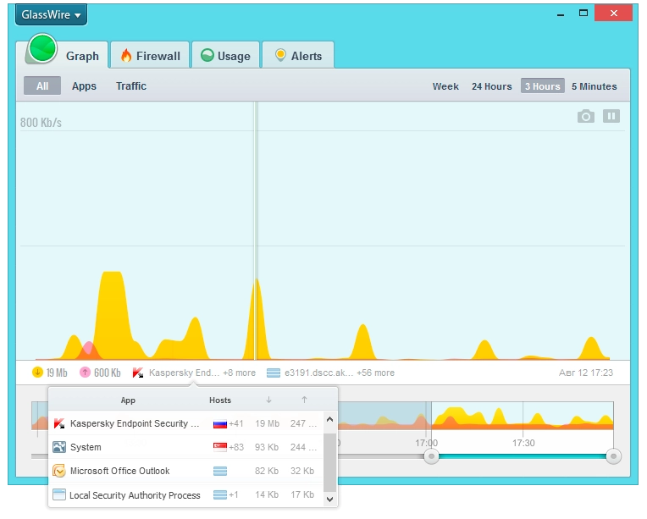Screen dimensions: 647x519
Task: Select the Apps view filter
Action: click(x=84, y=86)
